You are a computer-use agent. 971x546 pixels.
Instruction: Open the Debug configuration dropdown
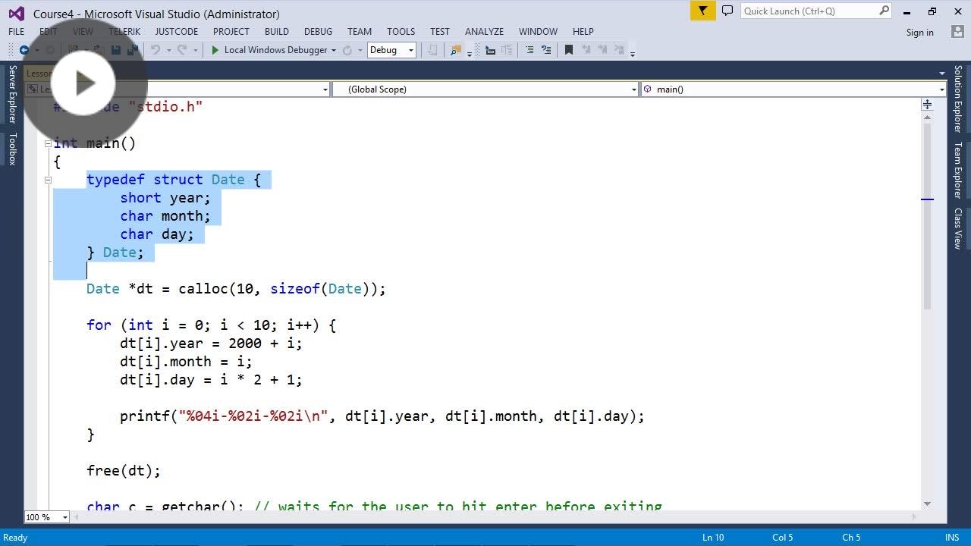point(391,50)
